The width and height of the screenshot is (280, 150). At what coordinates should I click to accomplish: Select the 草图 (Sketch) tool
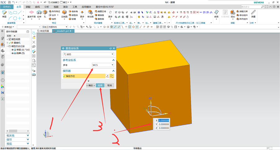point(4,14)
